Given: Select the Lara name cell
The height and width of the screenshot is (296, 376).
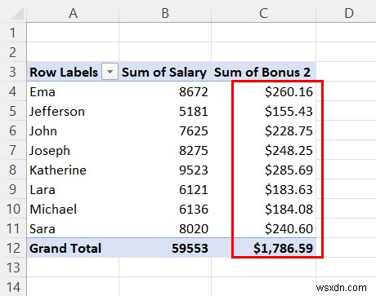Looking at the screenshot, I should (73, 189).
